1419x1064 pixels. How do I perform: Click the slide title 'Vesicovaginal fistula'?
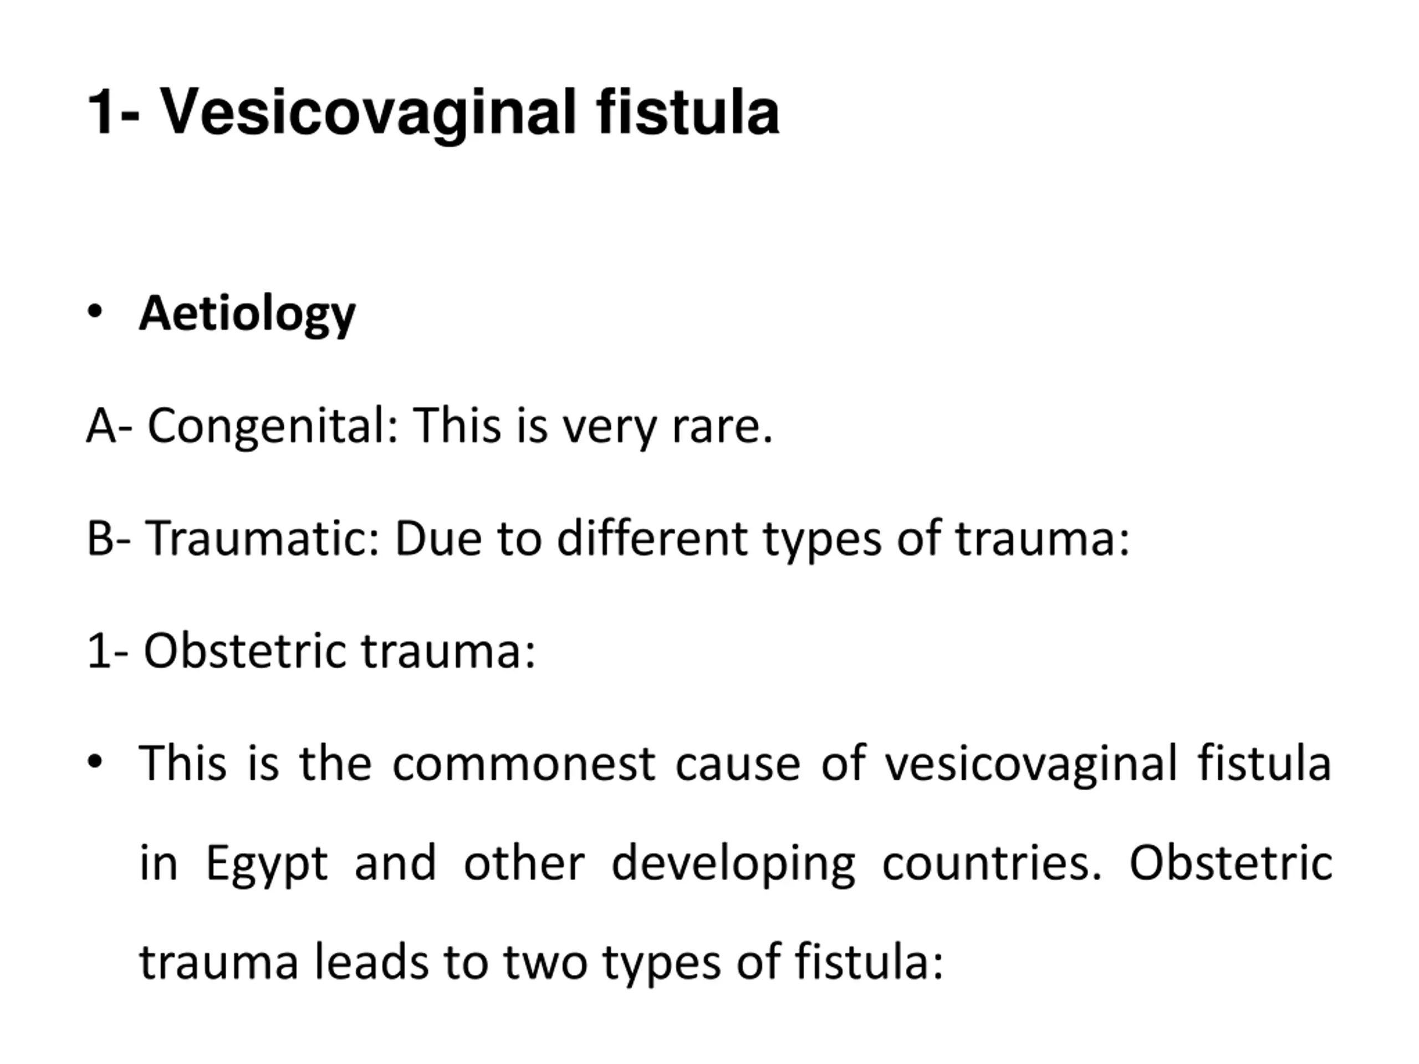click(469, 113)
